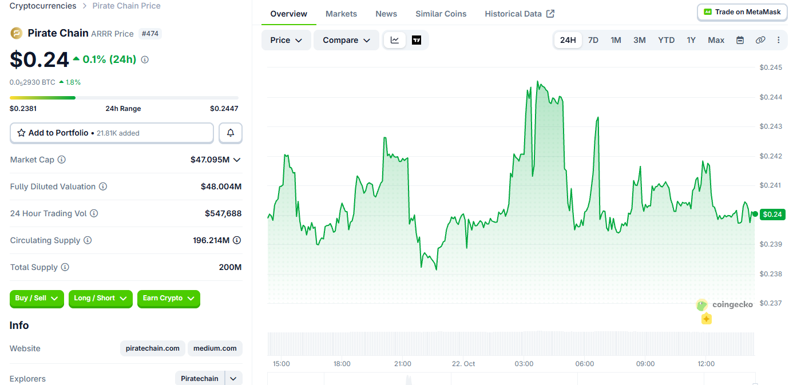Open the Earn Crypto dropdown
The height and width of the screenshot is (385, 793).
coord(169,299)
